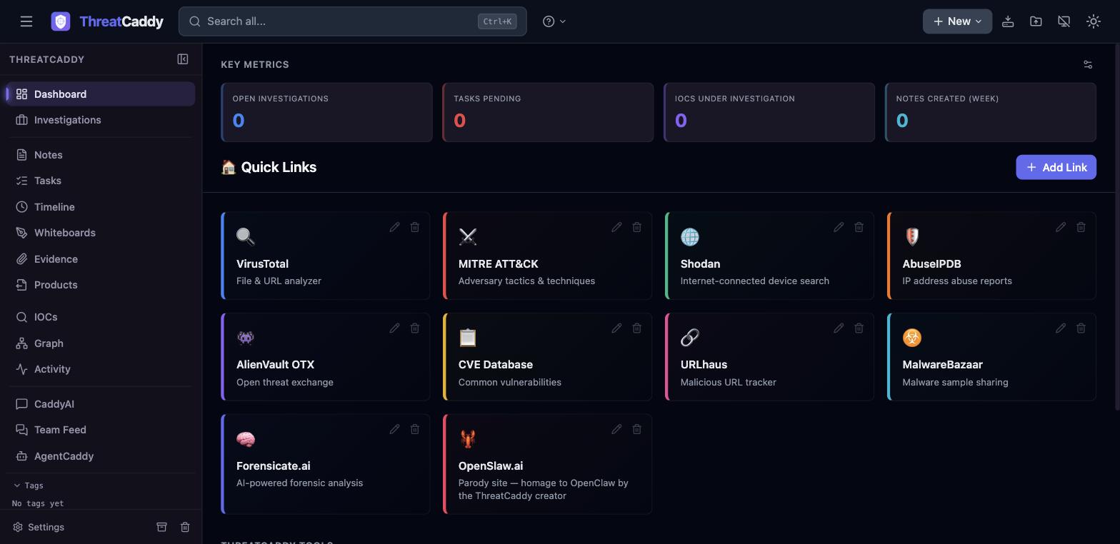The width and height of the screenshot is (1120, 544).
Task: Open Graph in sidebar
Action: tap(100, 343)
